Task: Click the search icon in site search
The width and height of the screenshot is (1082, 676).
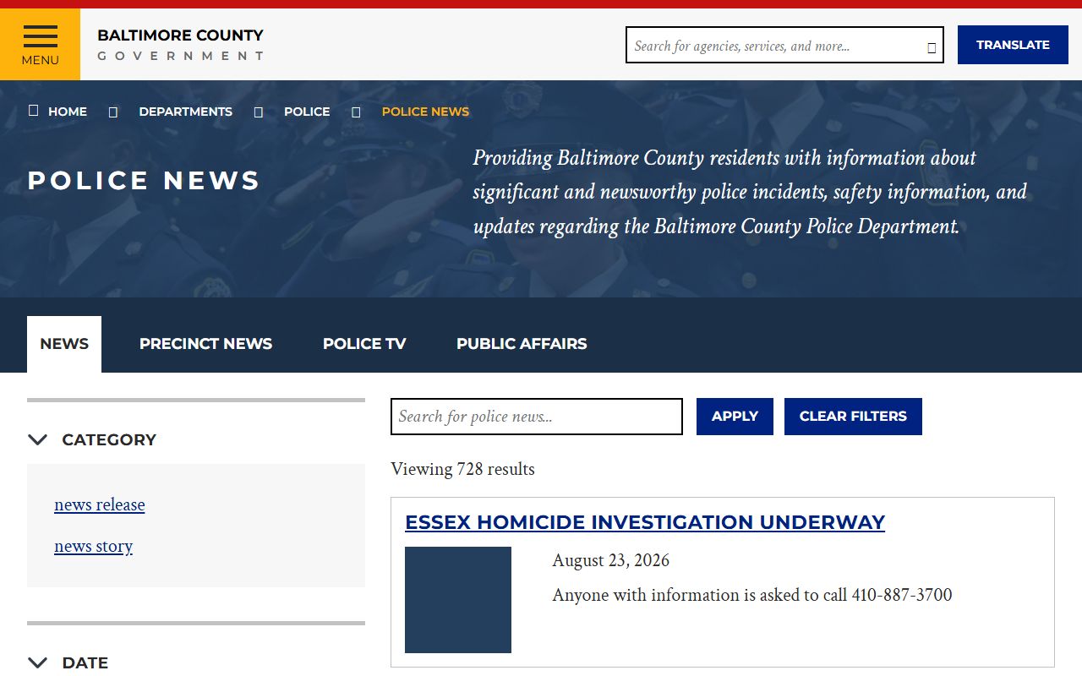Action: point(932,47)
